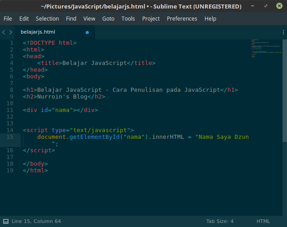Click the closing </body> tag
This screenshot has height=227, width=287.
point(35,164)
